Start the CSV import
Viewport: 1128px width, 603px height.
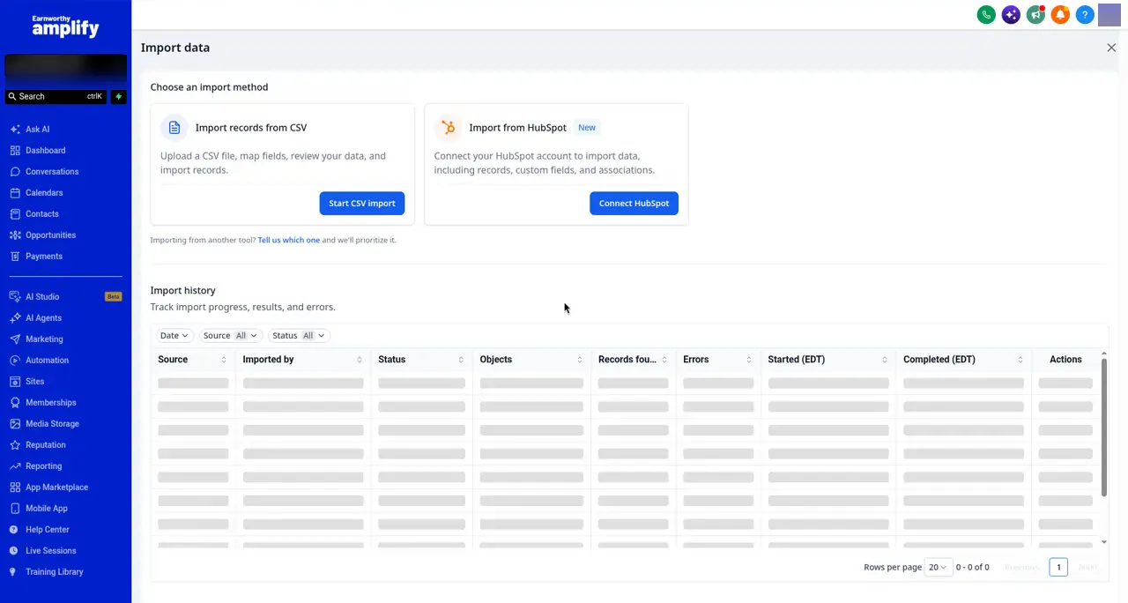pos(362,204)
